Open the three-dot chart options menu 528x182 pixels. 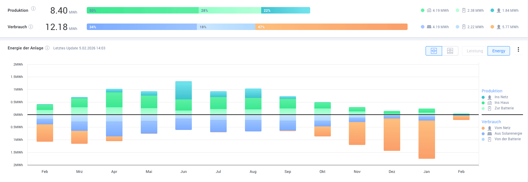(518, 50)
